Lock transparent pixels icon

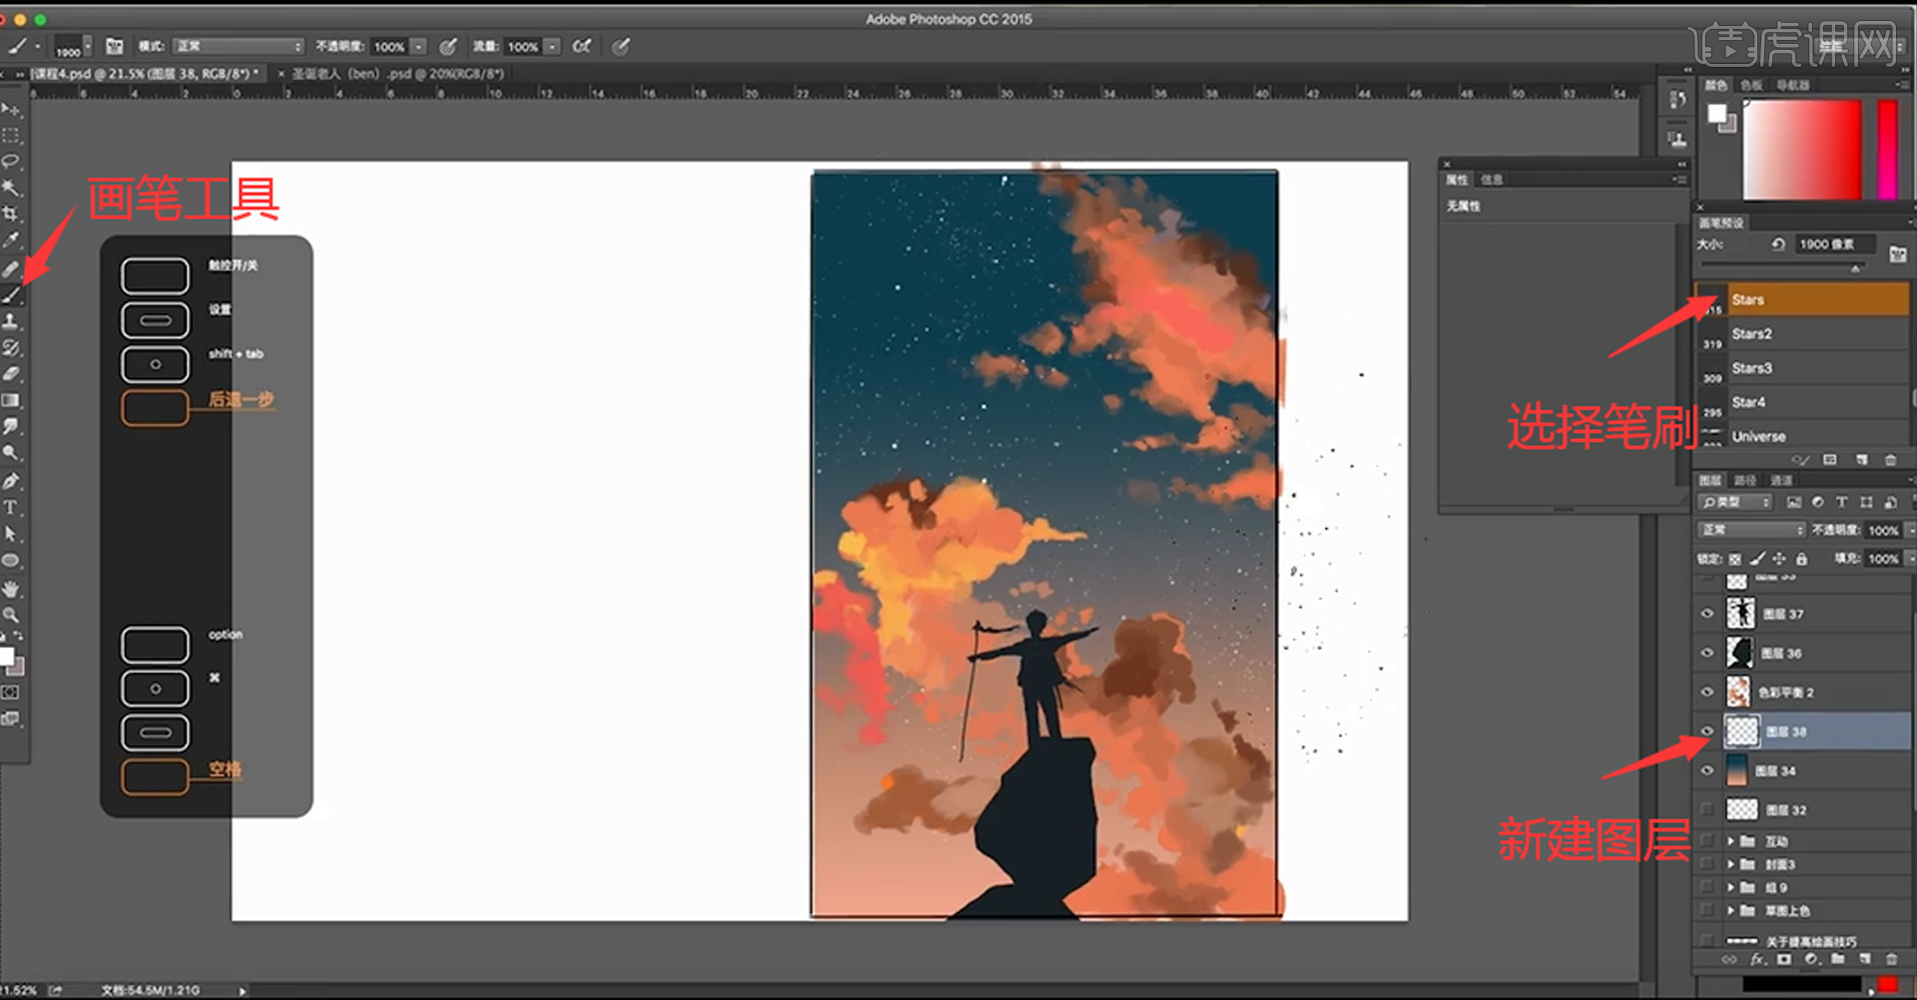click(x=1735, y=559)
